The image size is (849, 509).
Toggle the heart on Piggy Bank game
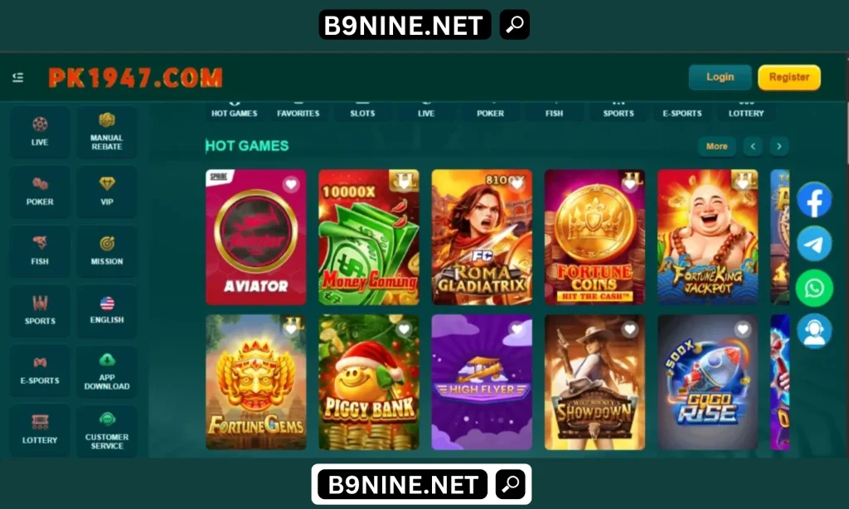point(404,329)
